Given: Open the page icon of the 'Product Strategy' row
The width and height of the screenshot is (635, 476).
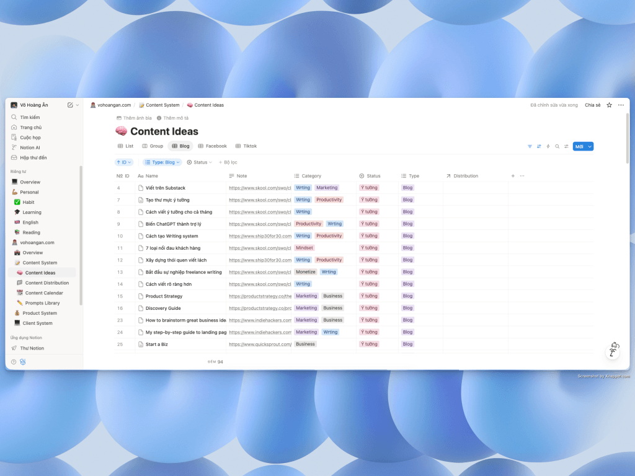Looking at the screenshot, I should (141, 296).
